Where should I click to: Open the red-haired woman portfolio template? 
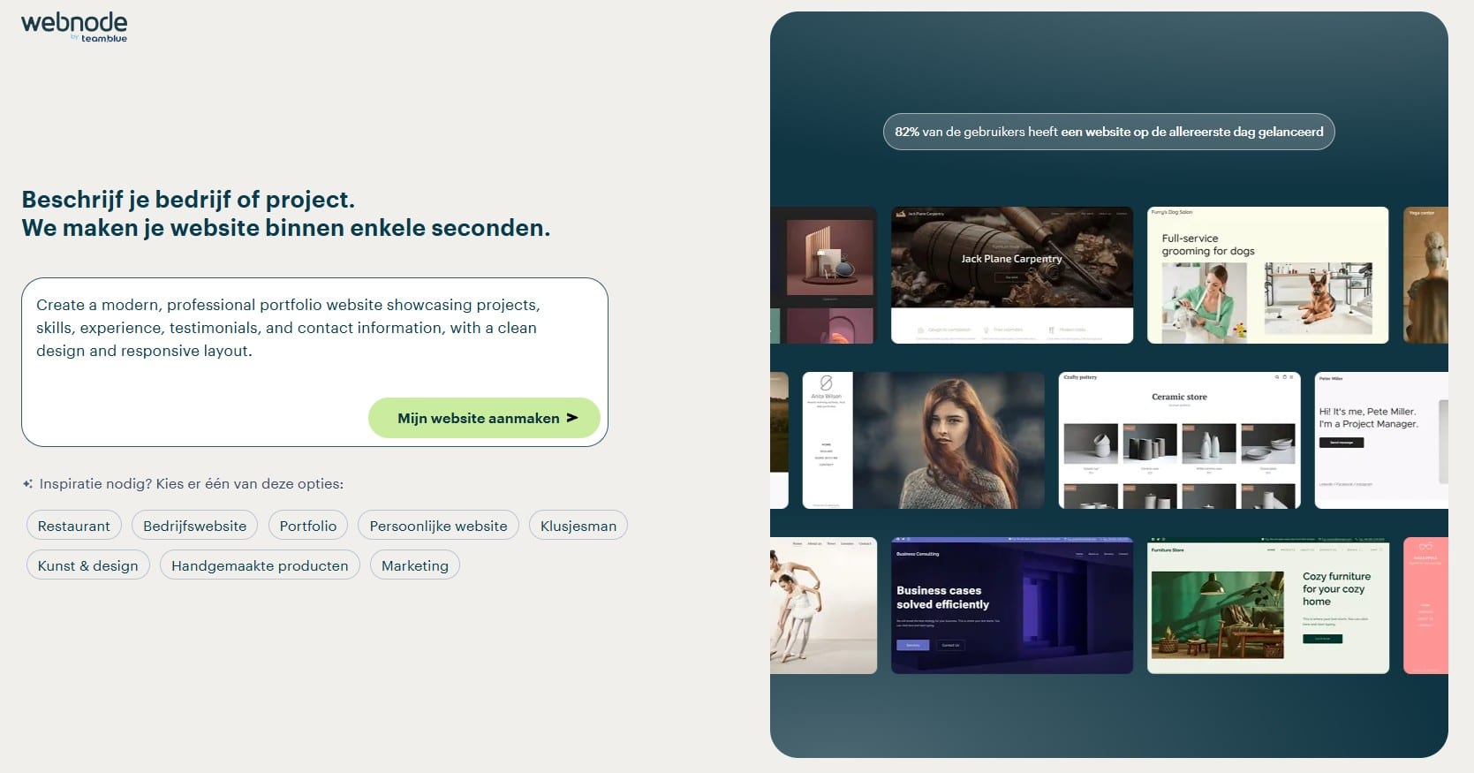click(x=923, y=440)
